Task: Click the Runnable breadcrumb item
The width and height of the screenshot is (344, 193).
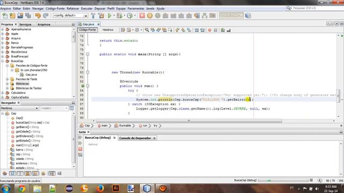Action: pos(125,125)
